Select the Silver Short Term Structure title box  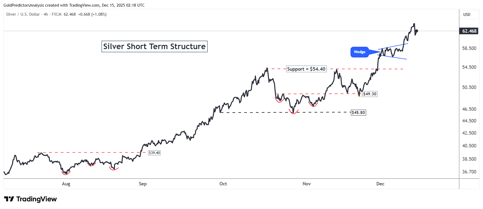coord(154,46)
